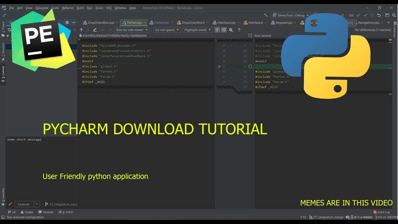Check the line 31 inclusion checkbox
This screenshot has width=398, height=224.
click(x=250, y=67)
